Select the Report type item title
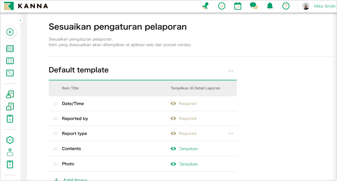 tap(74, 133)
